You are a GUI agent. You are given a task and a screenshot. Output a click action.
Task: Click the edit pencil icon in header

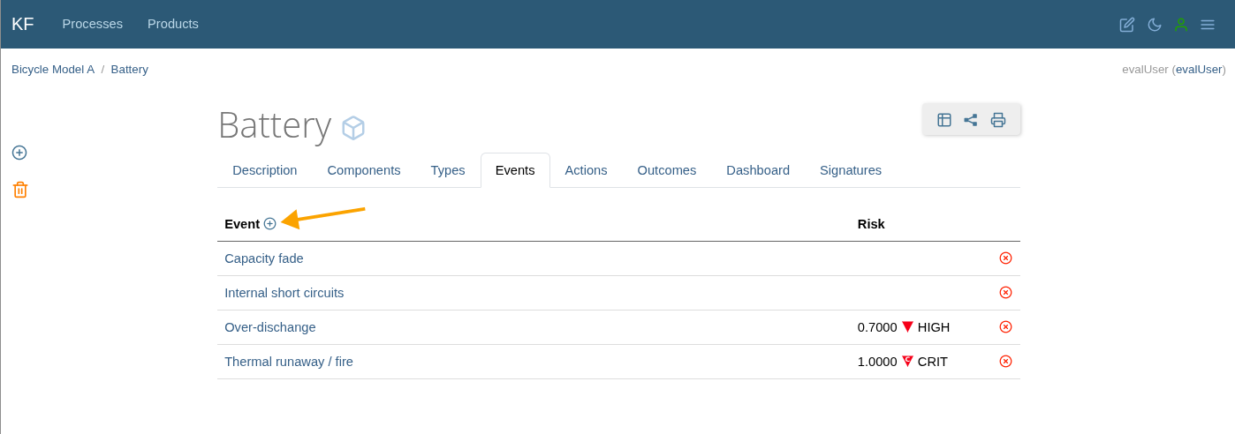click(x=1126, y=25)
